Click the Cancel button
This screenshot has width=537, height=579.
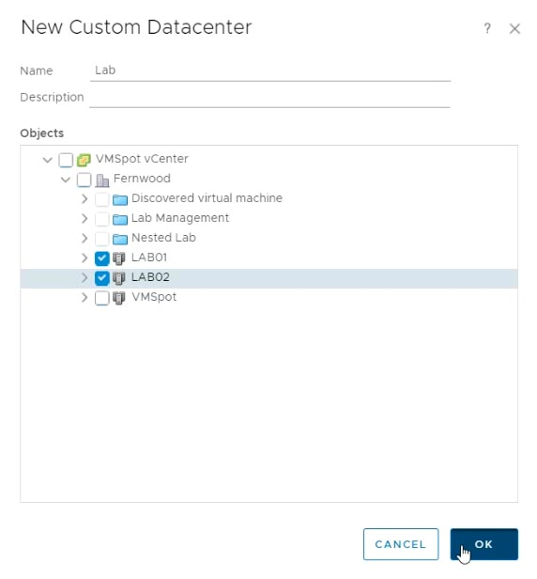(x=401, y=544)
